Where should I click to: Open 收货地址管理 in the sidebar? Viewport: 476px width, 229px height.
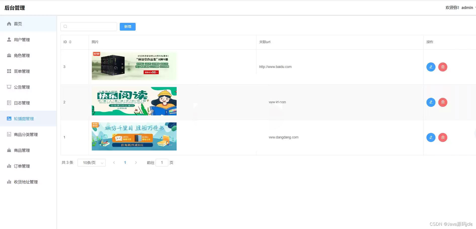coord(28,182)
